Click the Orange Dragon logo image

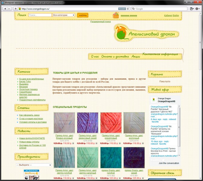click(146, 33)
